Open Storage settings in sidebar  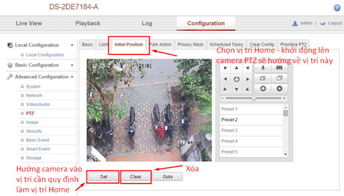[34, 158]
